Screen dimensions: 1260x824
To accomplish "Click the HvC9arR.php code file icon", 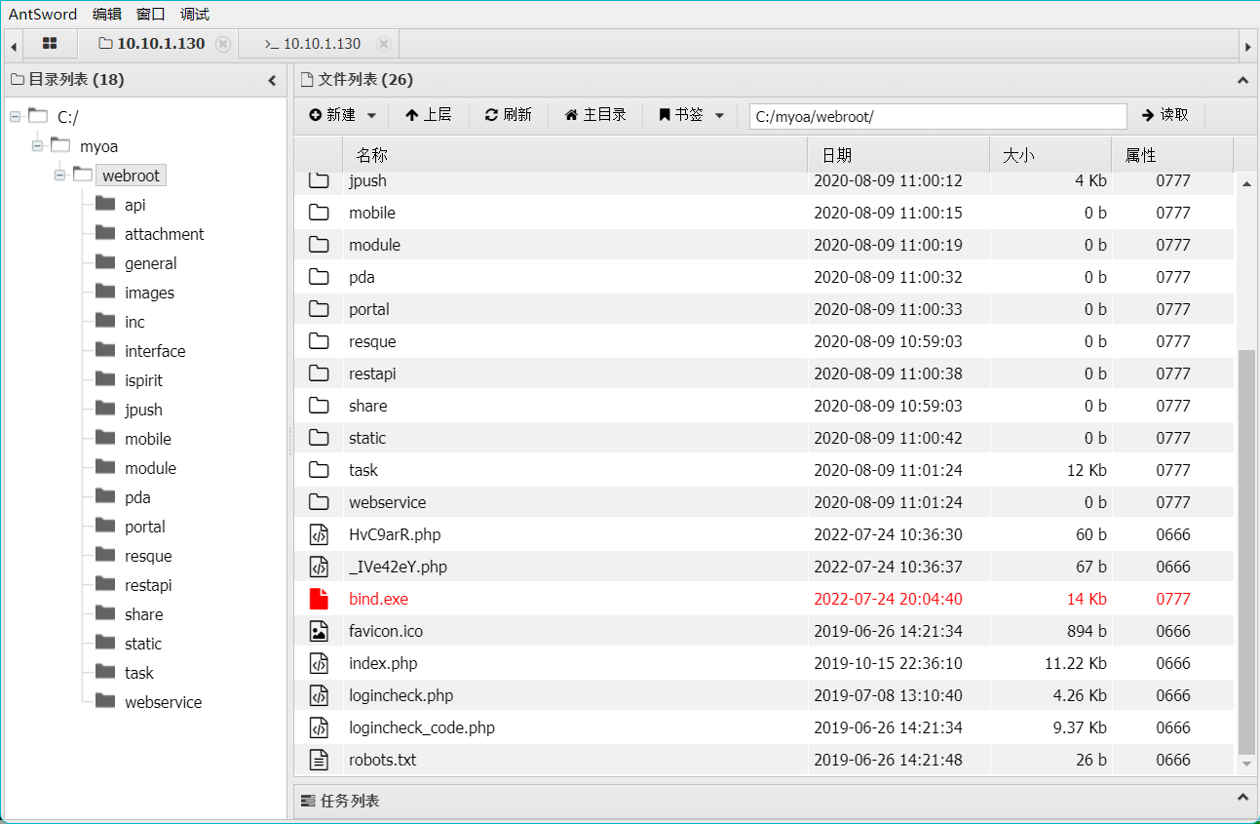I will click(319, 534).
